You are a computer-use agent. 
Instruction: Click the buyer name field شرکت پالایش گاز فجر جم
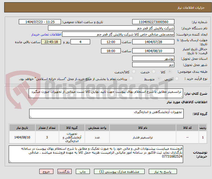pyautogui.click(x=111, y=28)
